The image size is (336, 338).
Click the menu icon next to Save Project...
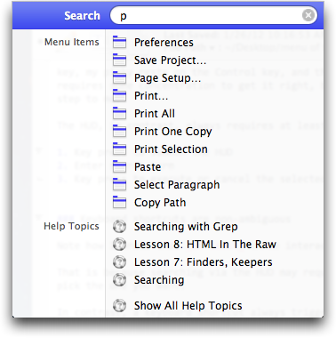click(119, 60)
